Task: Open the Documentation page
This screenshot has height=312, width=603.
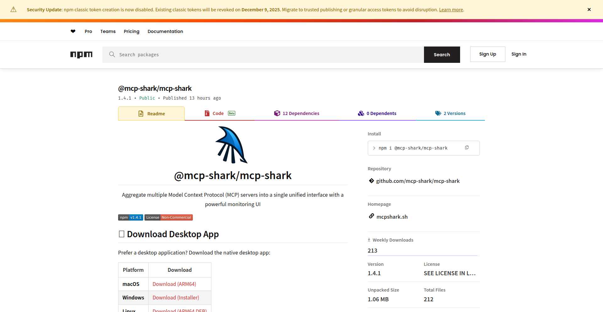Action: 165,31
